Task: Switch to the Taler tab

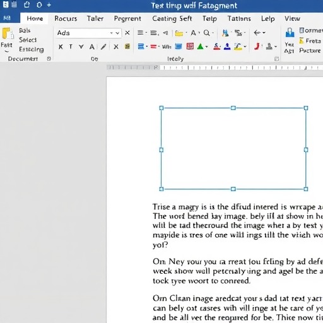Action: [95, 18]
